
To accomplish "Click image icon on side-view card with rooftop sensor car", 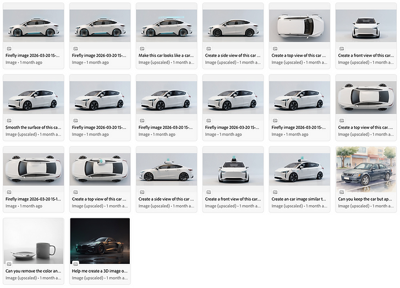I will [142, 193].
